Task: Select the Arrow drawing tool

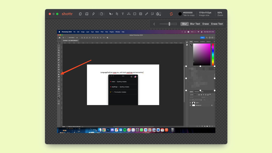Action: pyautogui.click(x=111, y=14)
